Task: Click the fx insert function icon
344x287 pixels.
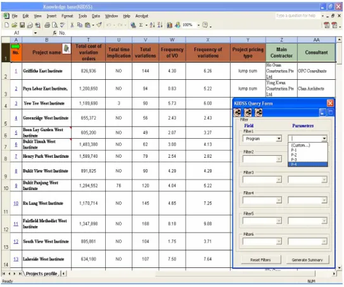Action: 54,33
